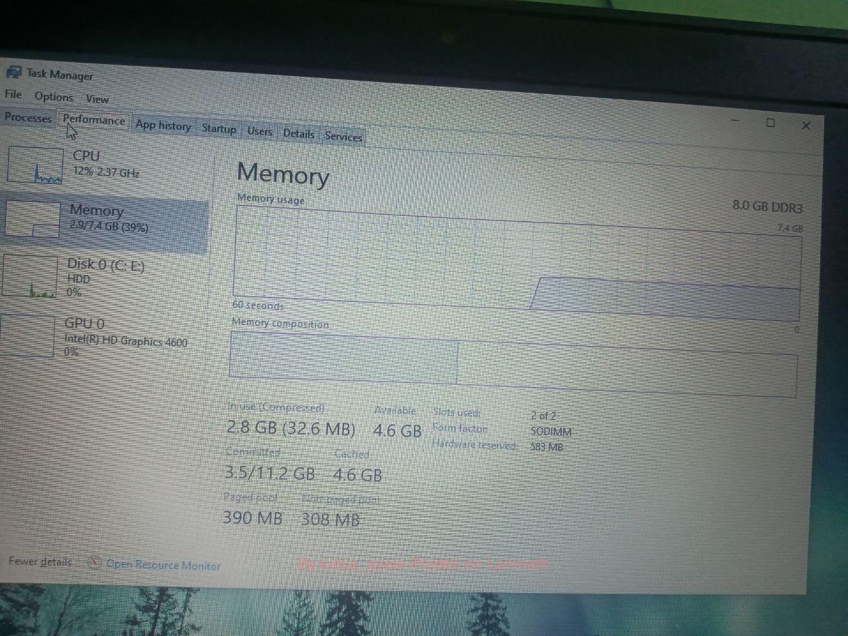Open the Options menu

[54, 97]
